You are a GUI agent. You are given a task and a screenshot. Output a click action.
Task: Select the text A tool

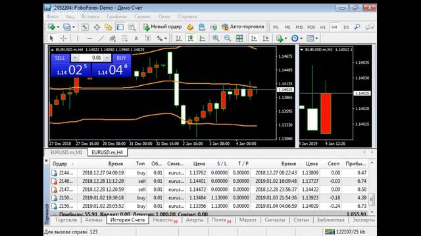pyautogui.click(x=136, y=38)
